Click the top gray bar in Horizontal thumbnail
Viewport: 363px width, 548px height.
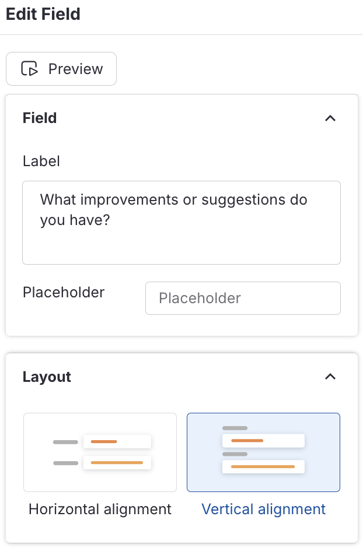pos(65,442)
